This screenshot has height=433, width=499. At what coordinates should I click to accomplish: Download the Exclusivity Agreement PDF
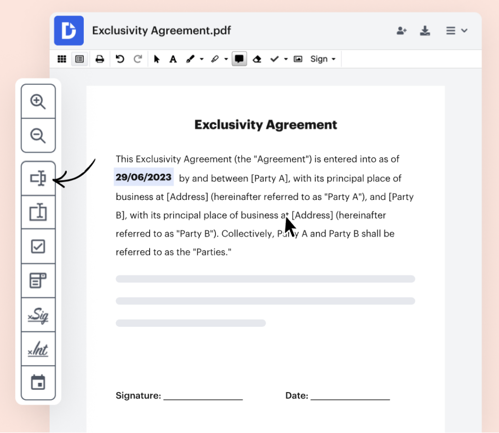click(x=425, y=31)
